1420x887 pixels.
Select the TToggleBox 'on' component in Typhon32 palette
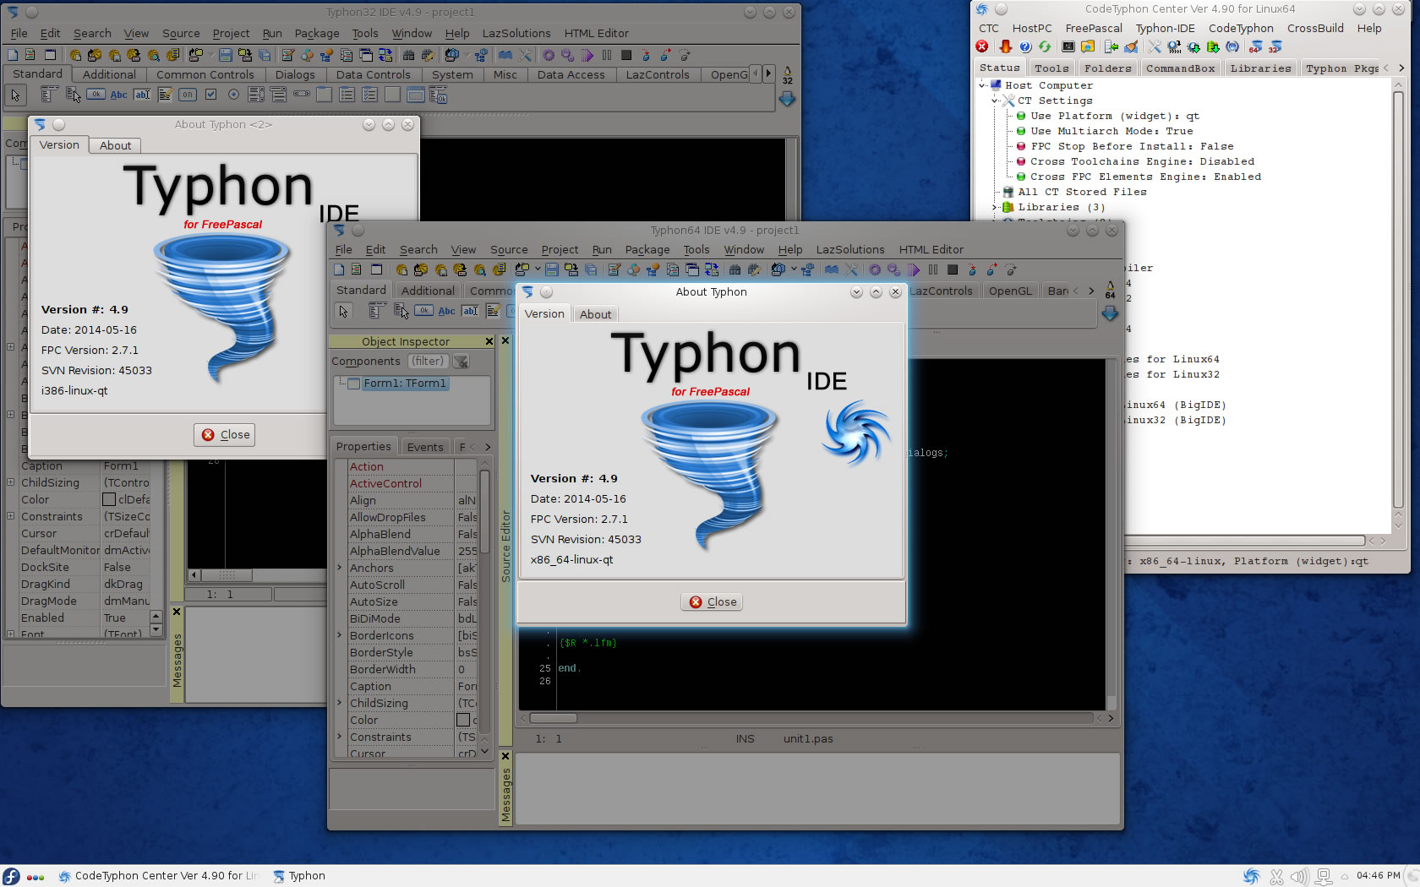188,95
